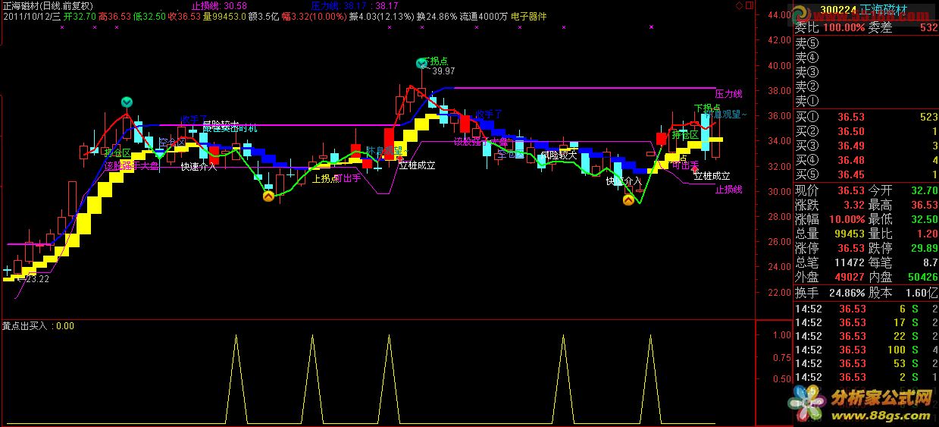Click the 39.97 high price label
Screen dimensions: 939x427
pos(443,71)
